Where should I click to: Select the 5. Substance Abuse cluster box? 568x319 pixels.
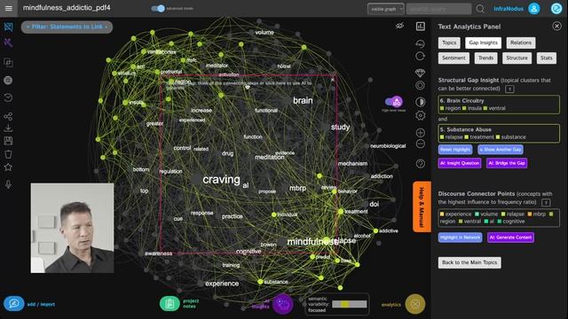pyautogui.click(x=499, y=133)
